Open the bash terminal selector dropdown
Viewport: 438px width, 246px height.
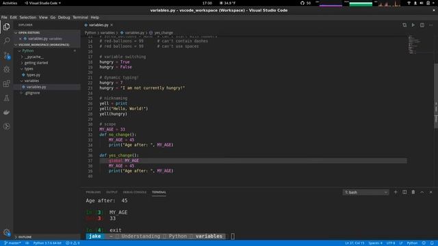point(365,192)
